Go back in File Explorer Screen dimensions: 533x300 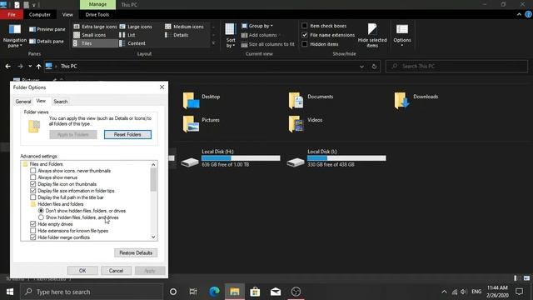coord(7,67)
